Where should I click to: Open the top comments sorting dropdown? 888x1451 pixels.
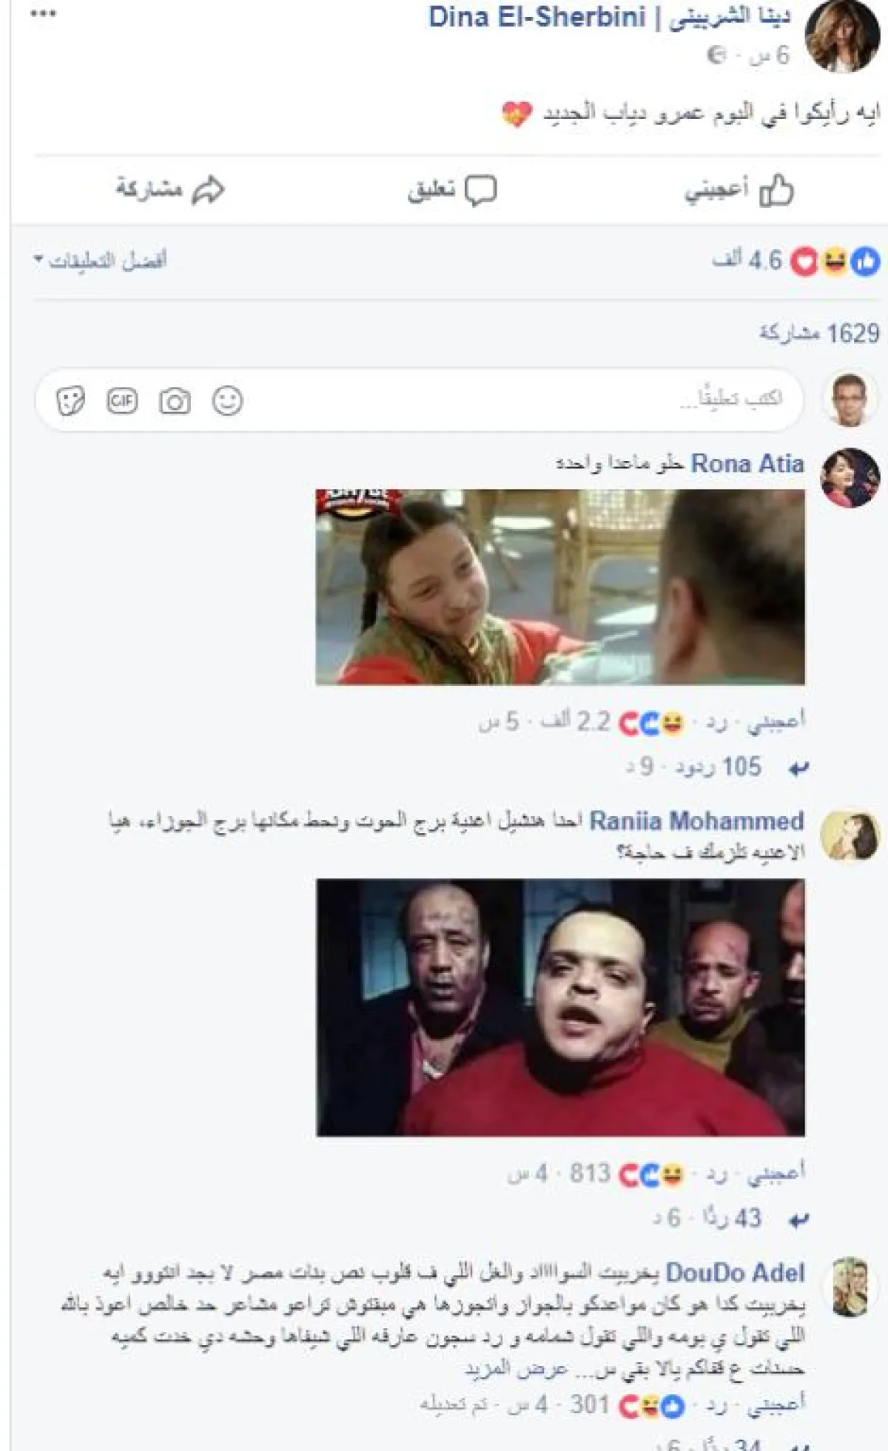101,260
